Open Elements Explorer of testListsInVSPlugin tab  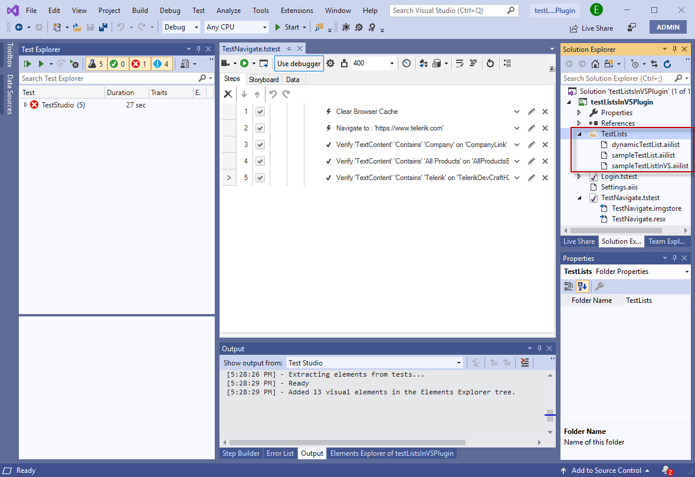click(x=392, y=453)
